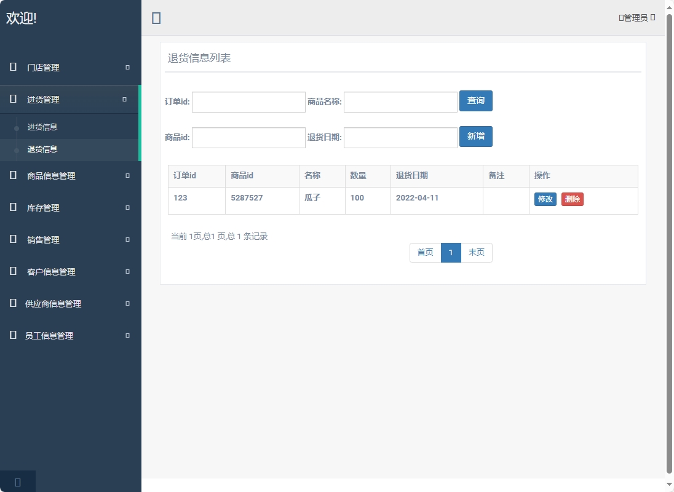Click the user icon beside 管理员
Screen dimensions: 674x492
pos(623,18)
